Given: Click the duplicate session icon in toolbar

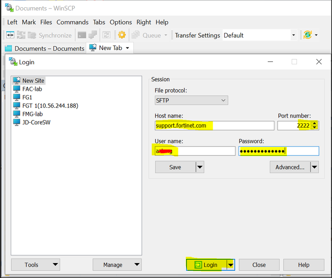Looking at the screenshot, I should [x=93, y=35].
